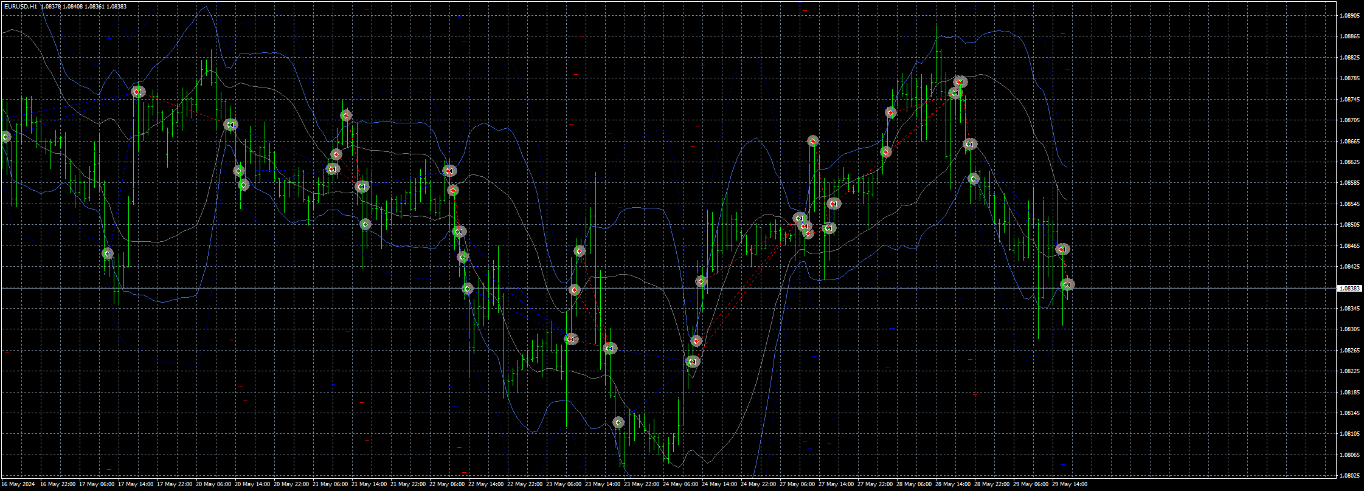Click the trade marker at the 17 May 14:00 peak near 1.08760
The image size is (1364, 491).
tap(138, 92)
